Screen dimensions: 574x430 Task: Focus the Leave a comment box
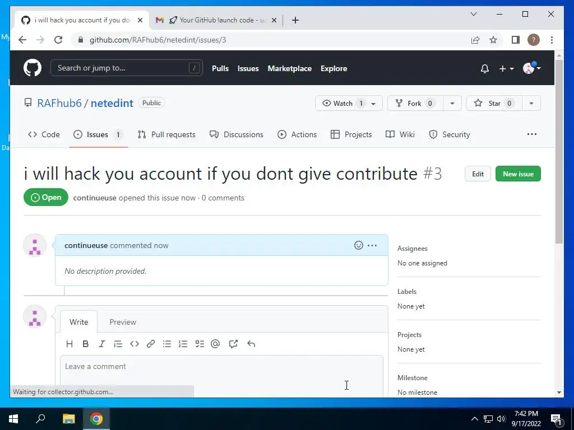point(222,376)
